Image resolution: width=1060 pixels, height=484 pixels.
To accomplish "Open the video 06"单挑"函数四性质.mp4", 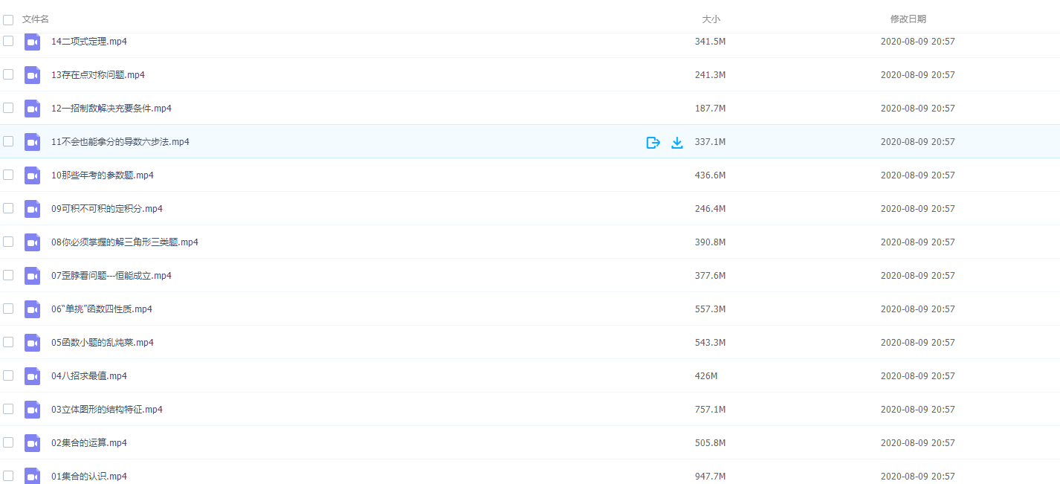I will (101, 309).
